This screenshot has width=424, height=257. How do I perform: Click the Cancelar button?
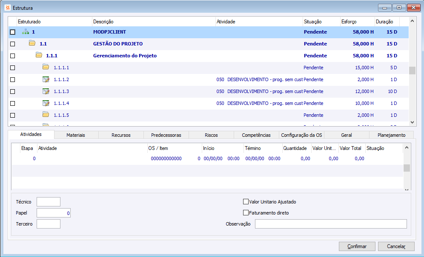point(396,246)
